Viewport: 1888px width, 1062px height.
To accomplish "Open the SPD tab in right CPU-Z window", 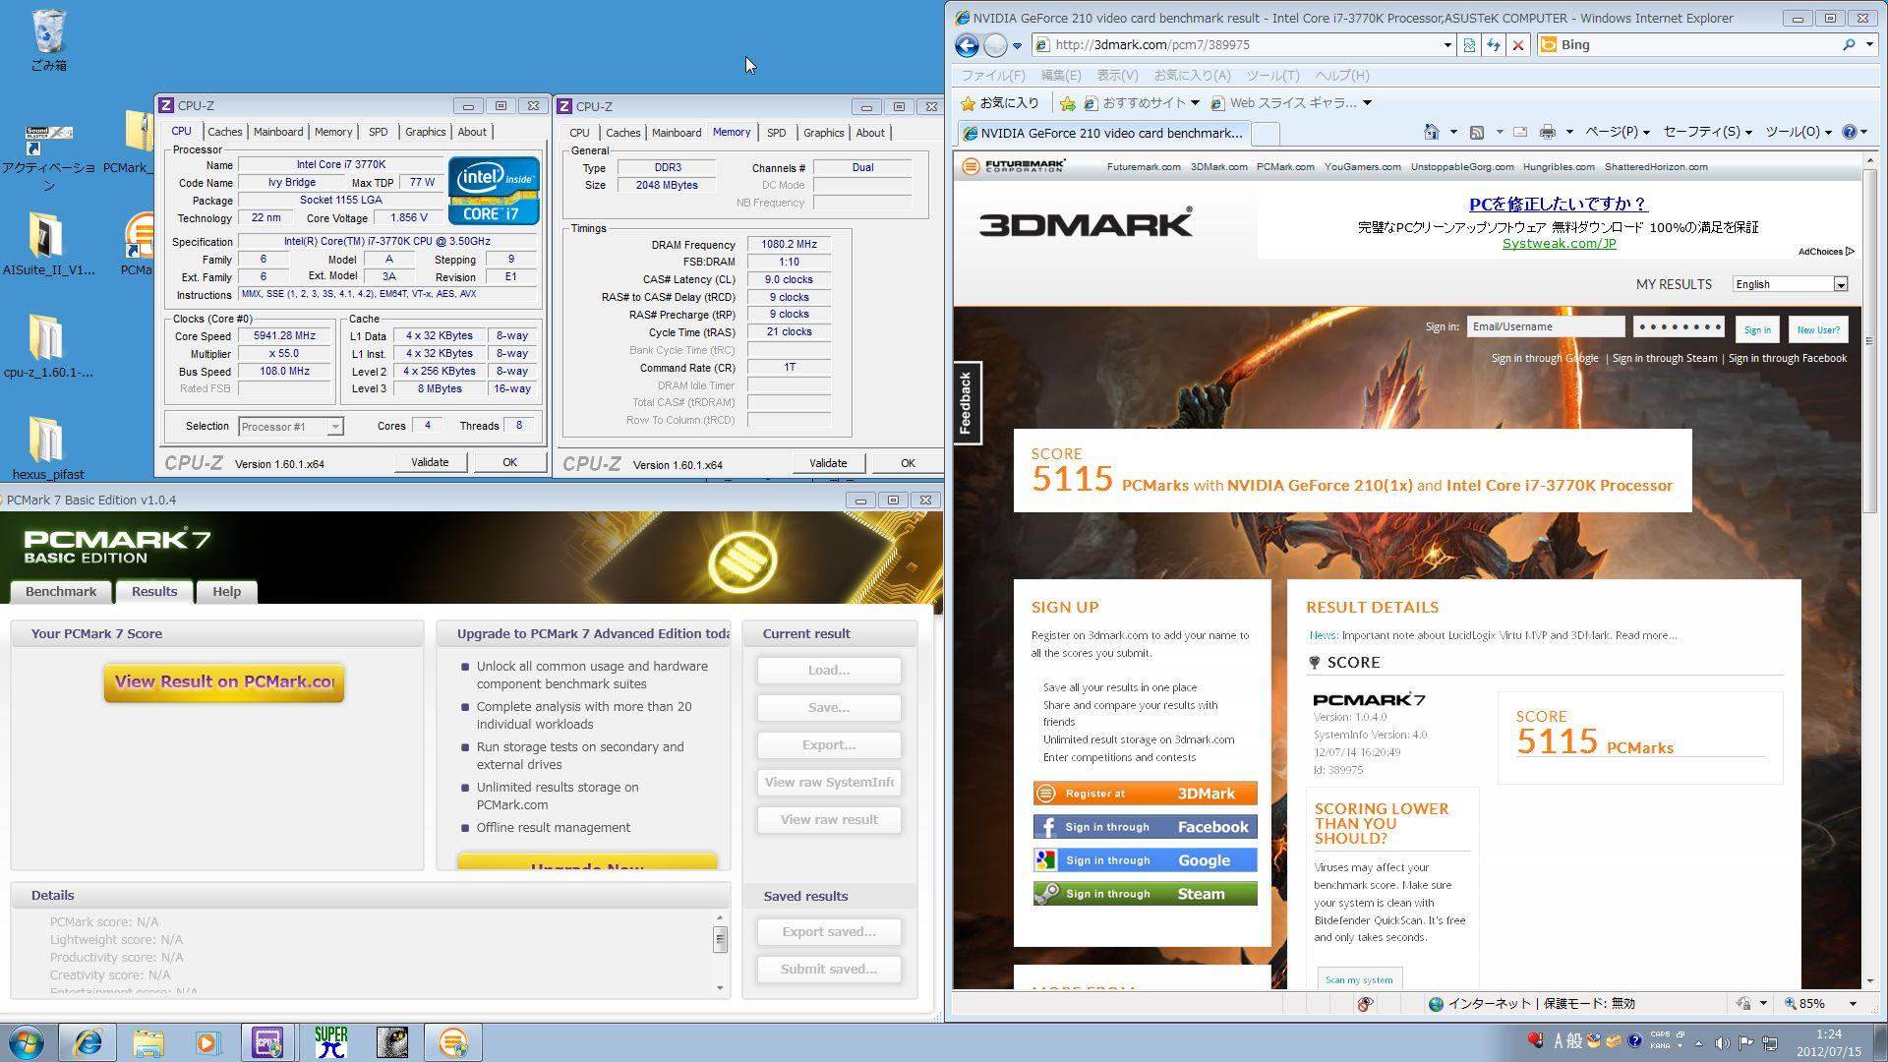I will 776,133.
